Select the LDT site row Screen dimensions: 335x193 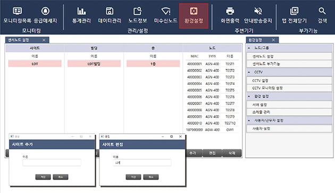(35, 64)
